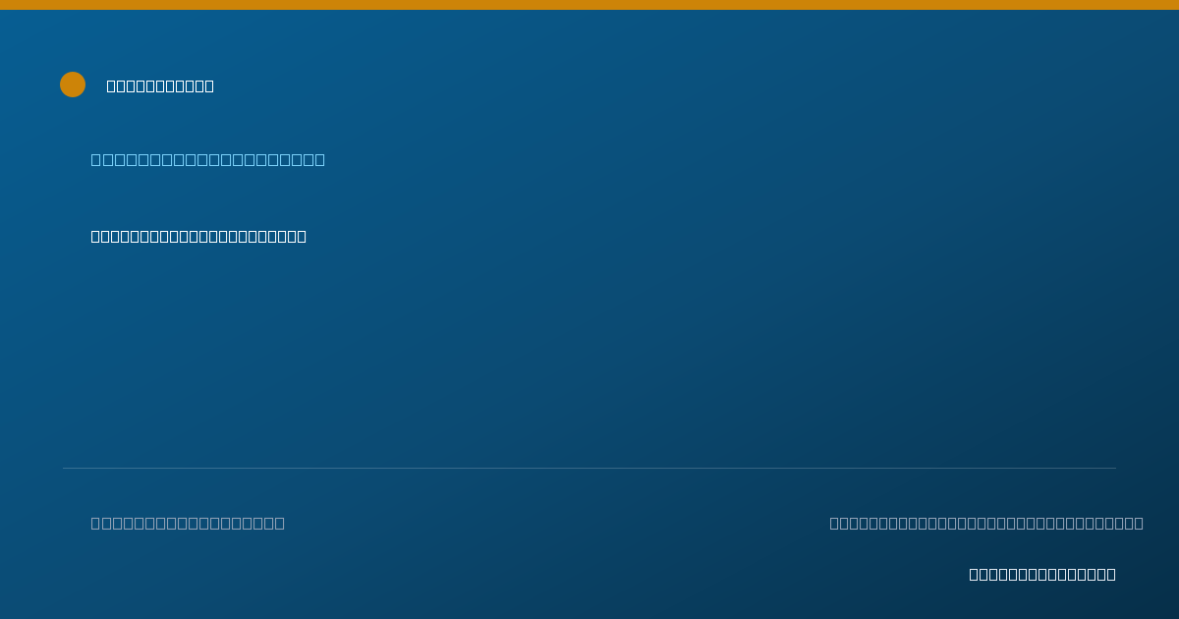Click the orange accent bar along top edge
The height and width of the screenshot is (619, 1179).
click(x=589, y=5)
